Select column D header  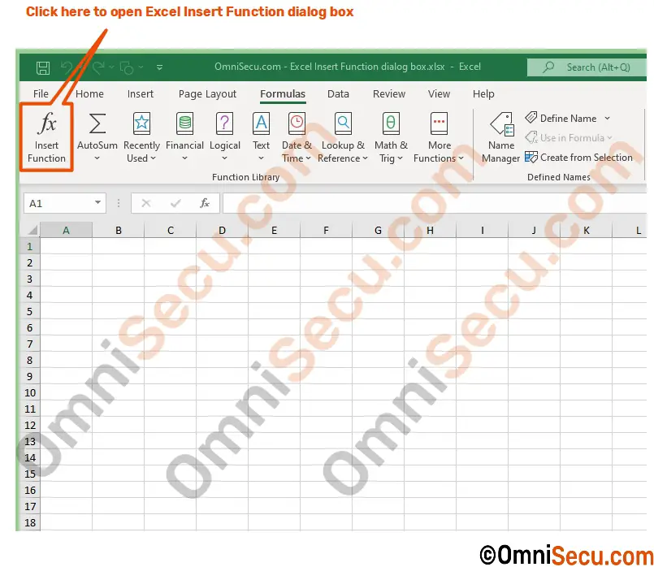(222, 230)
